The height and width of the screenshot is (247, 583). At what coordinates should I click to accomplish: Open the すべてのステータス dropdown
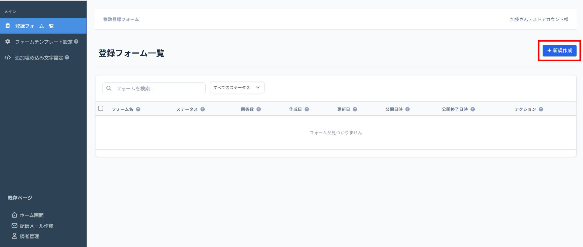pos(237,88)
